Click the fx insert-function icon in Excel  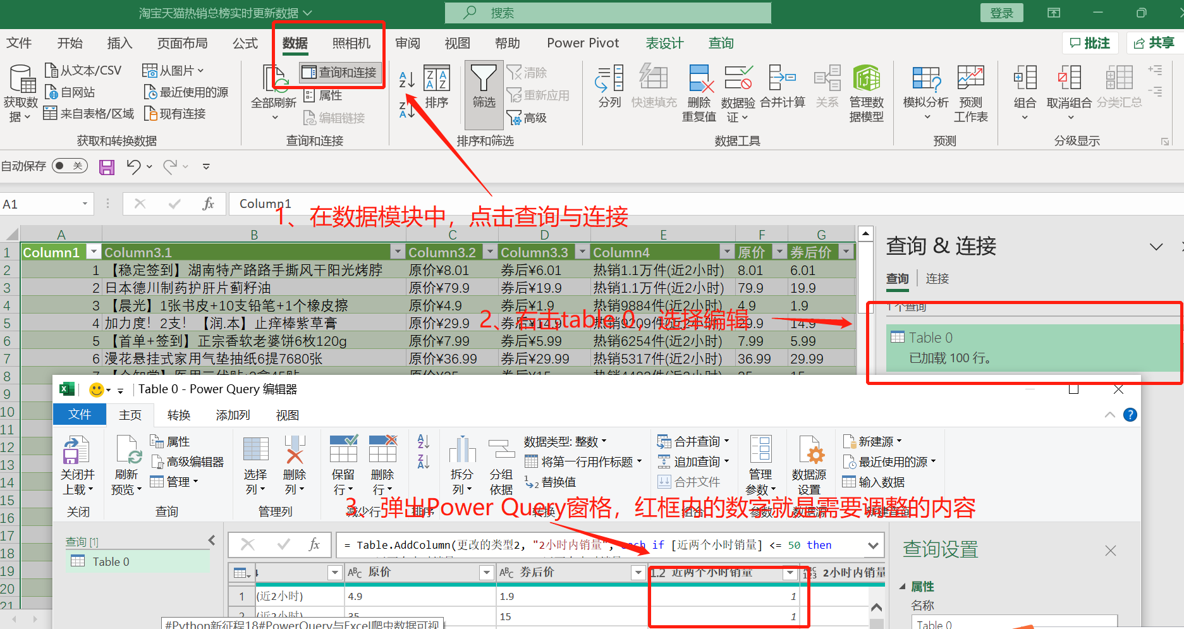pos(208,204)
